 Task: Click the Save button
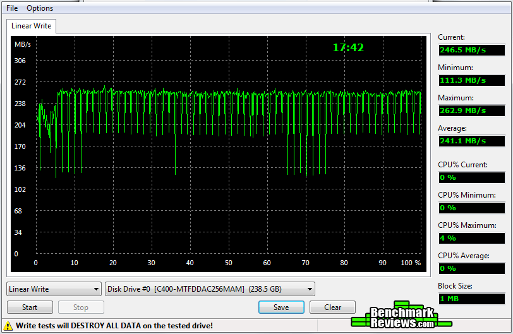(x=281, y=307)
